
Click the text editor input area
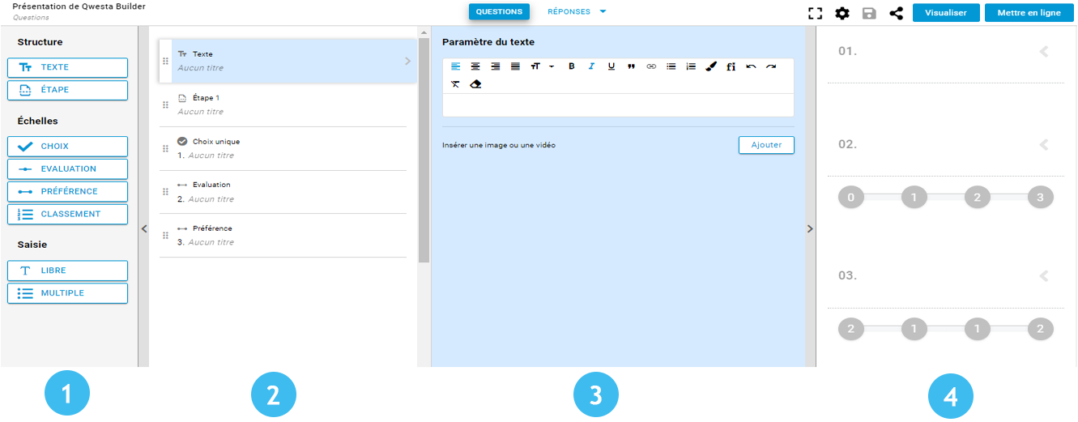click(x=618, y=105)
